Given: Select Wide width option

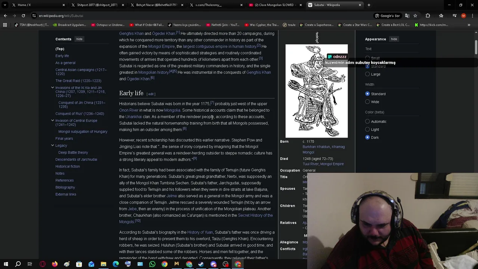Looking at the screenshot, I should 367,102.
